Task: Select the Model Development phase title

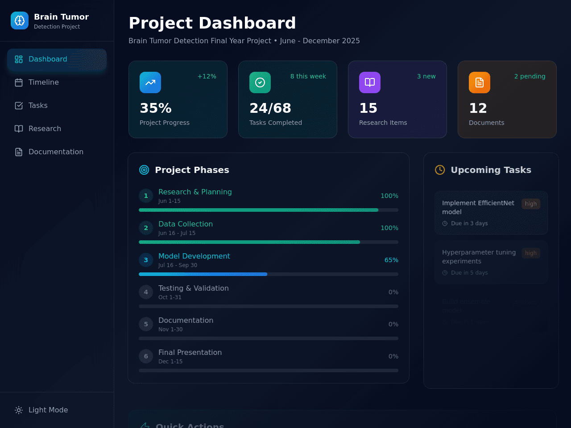Action: [x=194, y=256]
